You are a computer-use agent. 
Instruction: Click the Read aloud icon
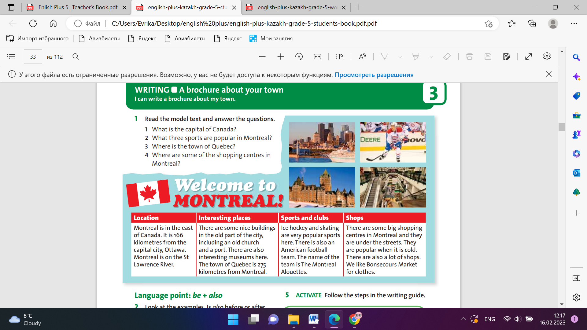pos(362,57)
